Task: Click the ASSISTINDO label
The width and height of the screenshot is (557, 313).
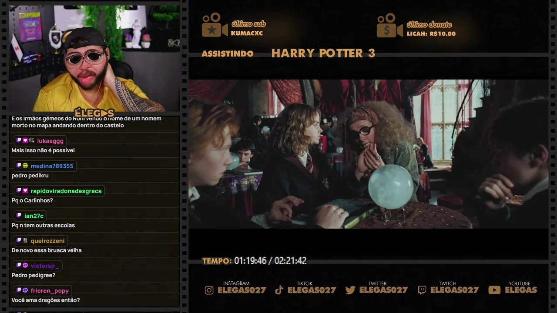Action: (228, 54)
